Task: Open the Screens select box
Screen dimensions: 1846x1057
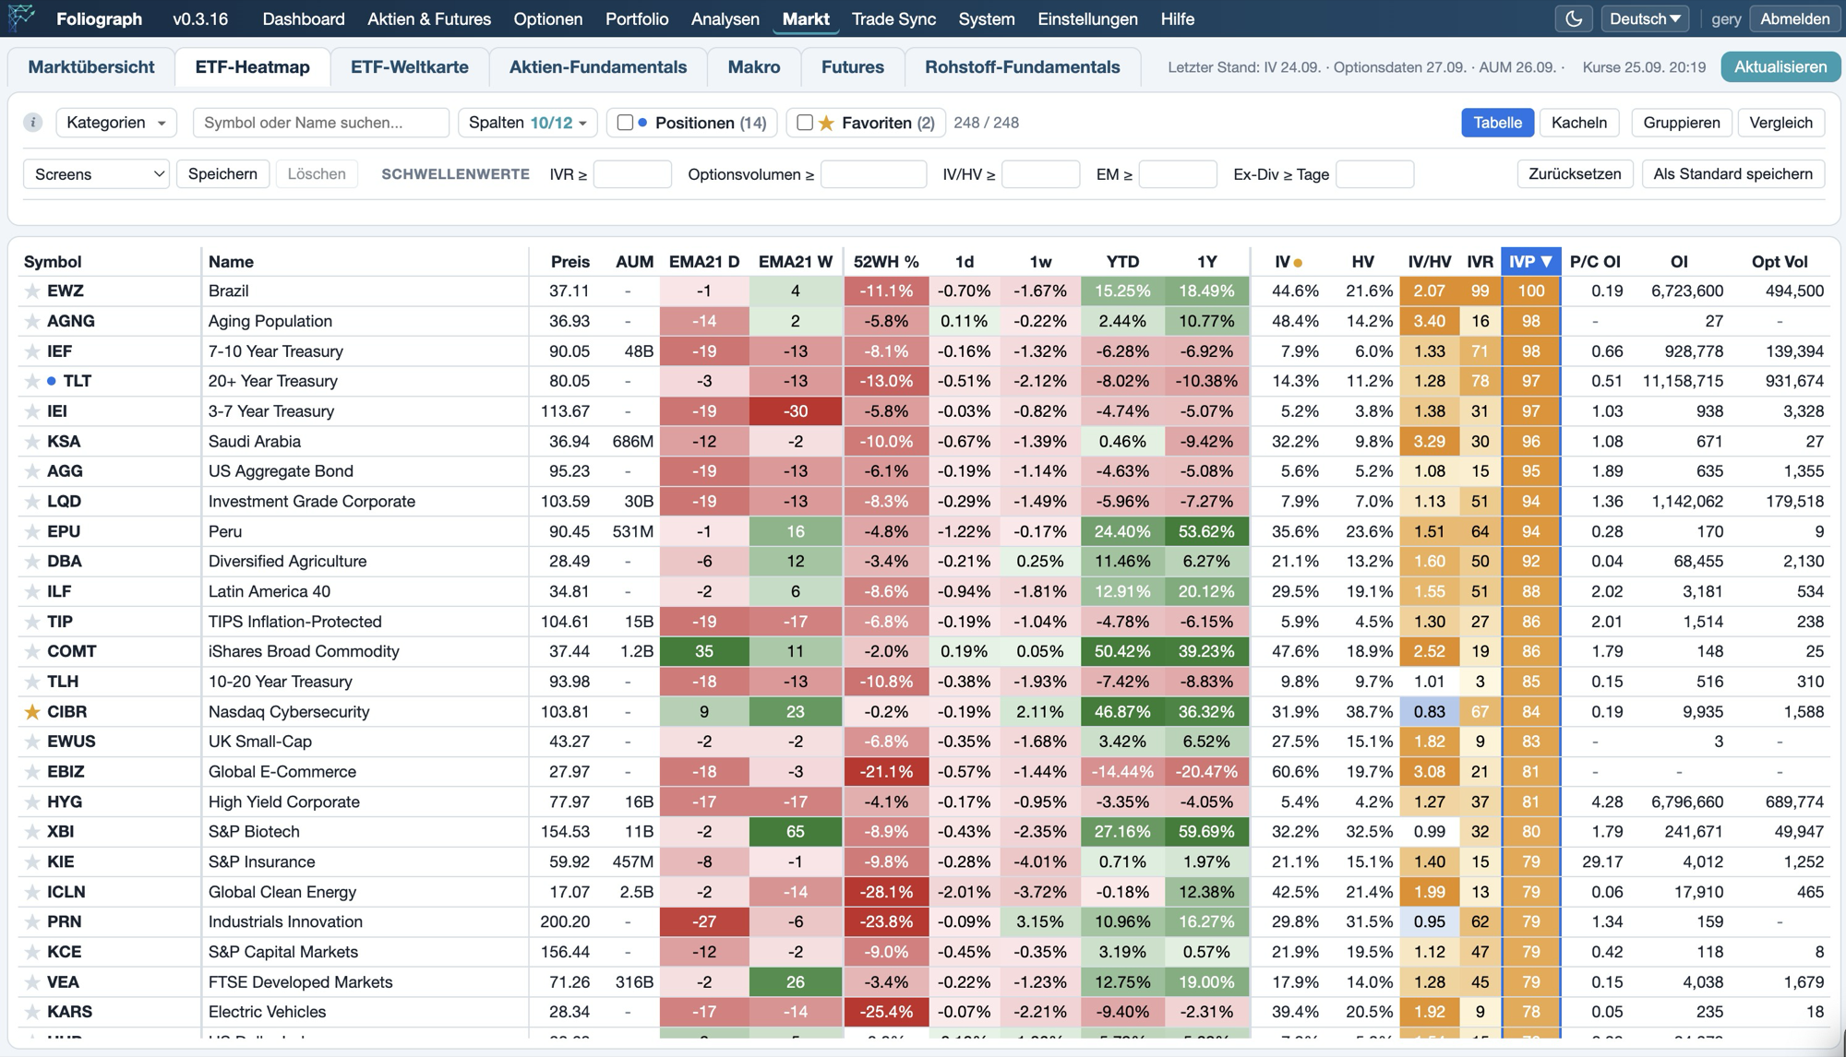Action: (x=96, y=174)
